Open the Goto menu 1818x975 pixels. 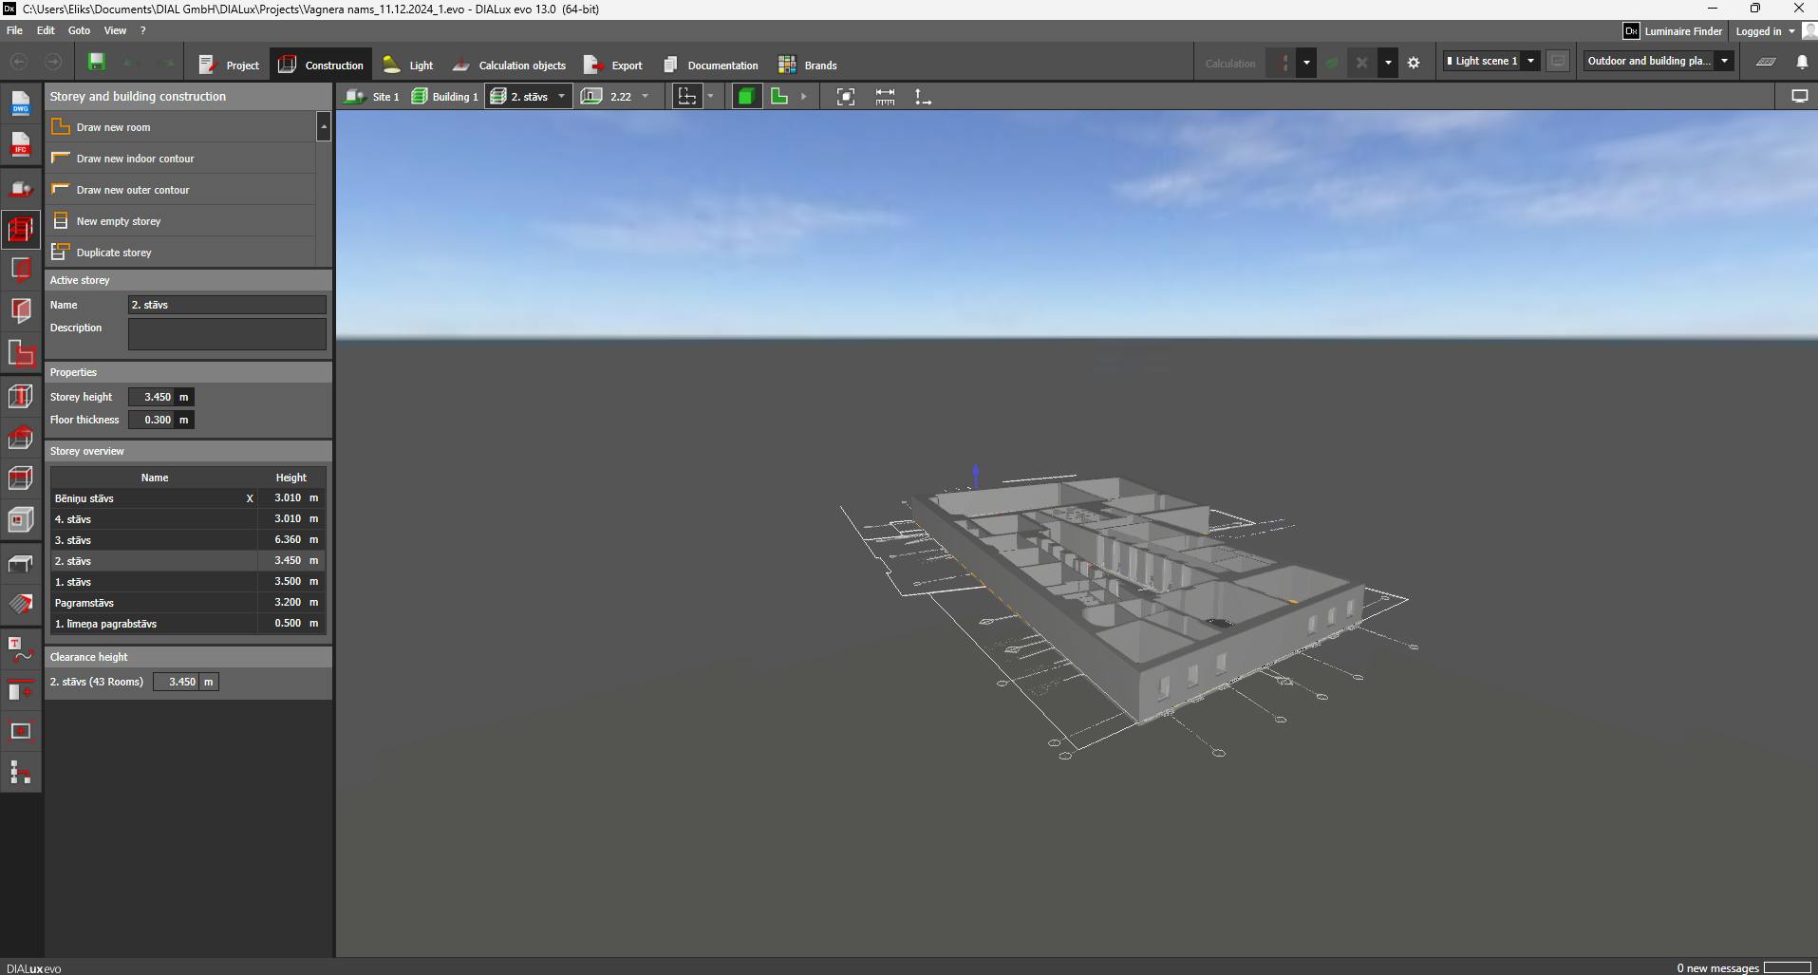[x=79, y=30]
